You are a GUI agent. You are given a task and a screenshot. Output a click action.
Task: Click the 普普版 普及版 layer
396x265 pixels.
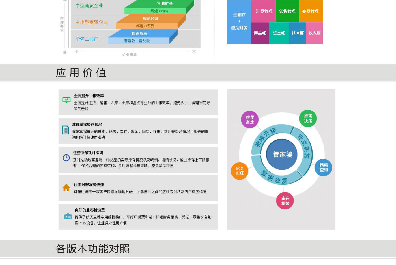click(139, 41)
